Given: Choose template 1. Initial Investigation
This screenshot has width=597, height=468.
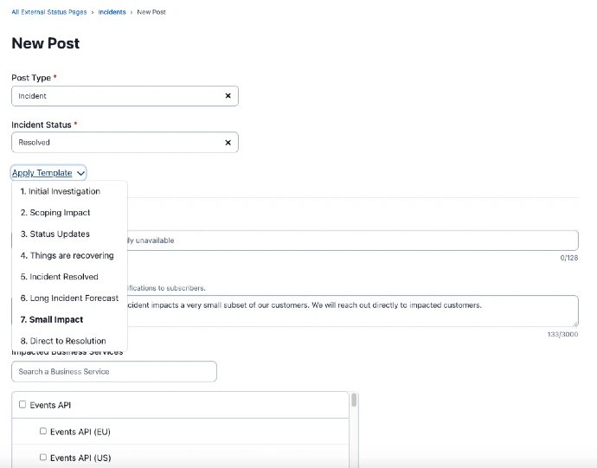Looking at the screenshot, I should (x=70, y=191).
